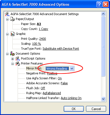Click the Graphic chart icon

12,34
